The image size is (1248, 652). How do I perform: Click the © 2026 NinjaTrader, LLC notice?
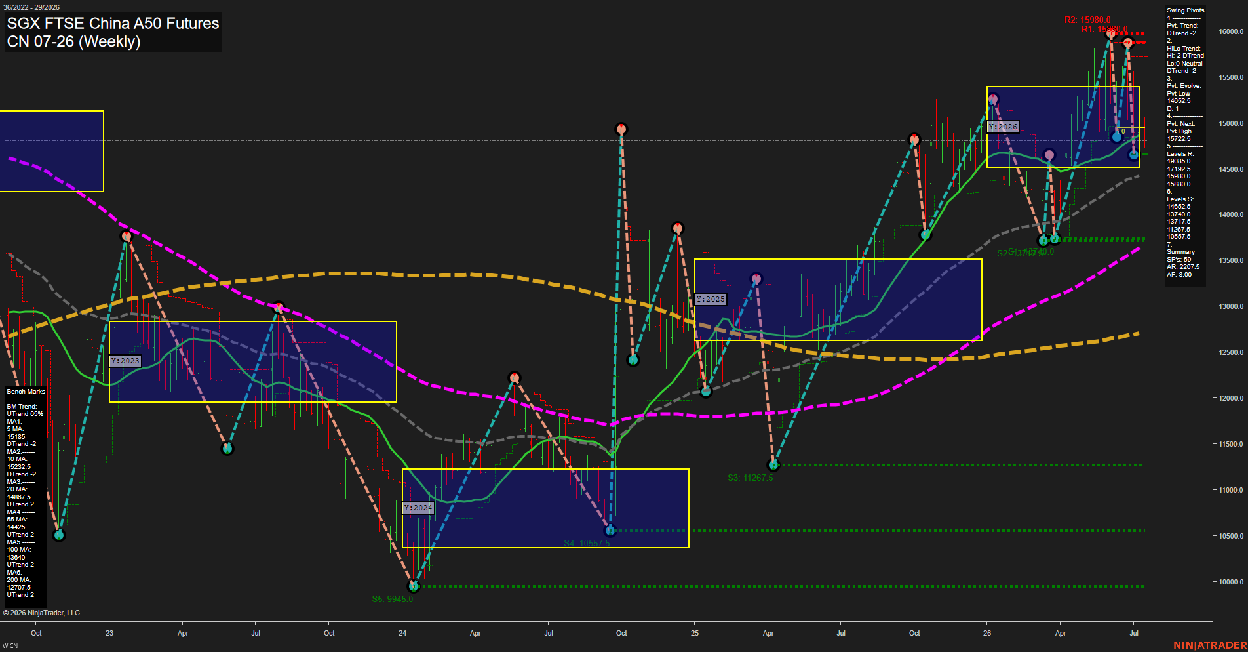[x=41, y=613]
